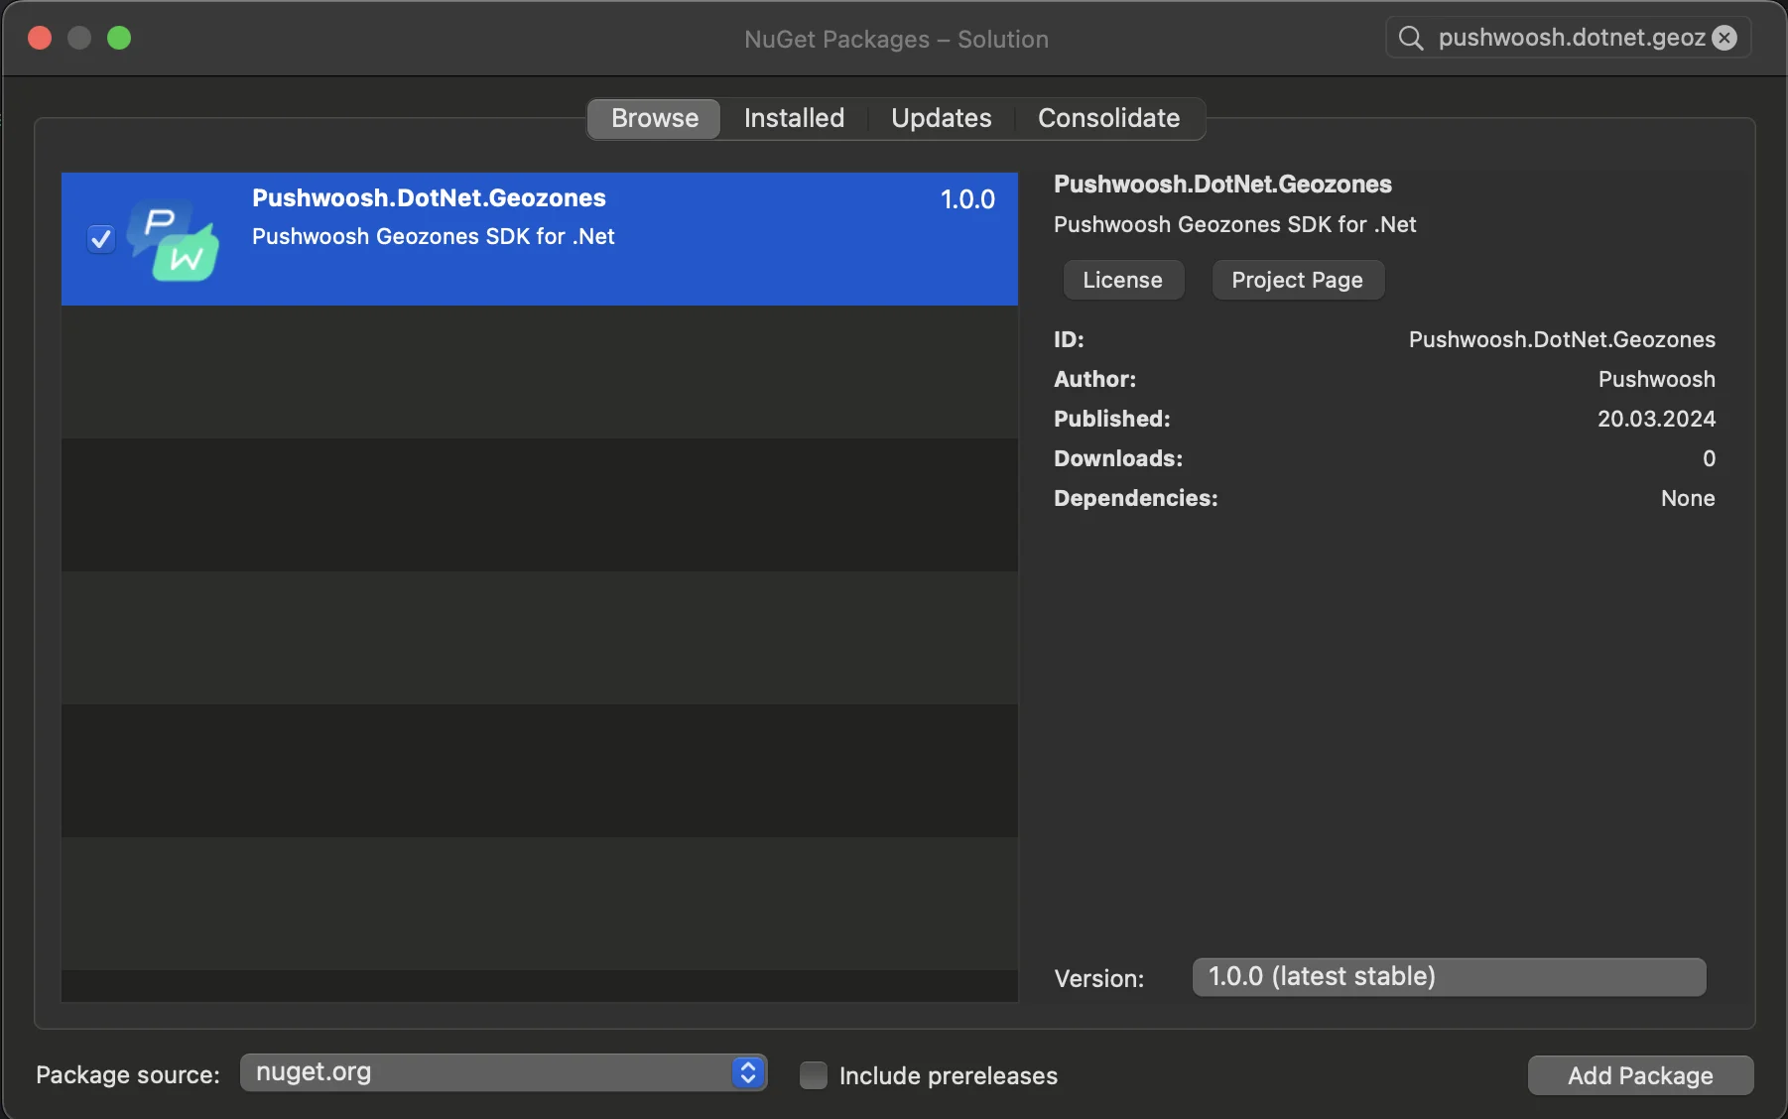Enable Include prereleases checkbox

point(814,1075)
